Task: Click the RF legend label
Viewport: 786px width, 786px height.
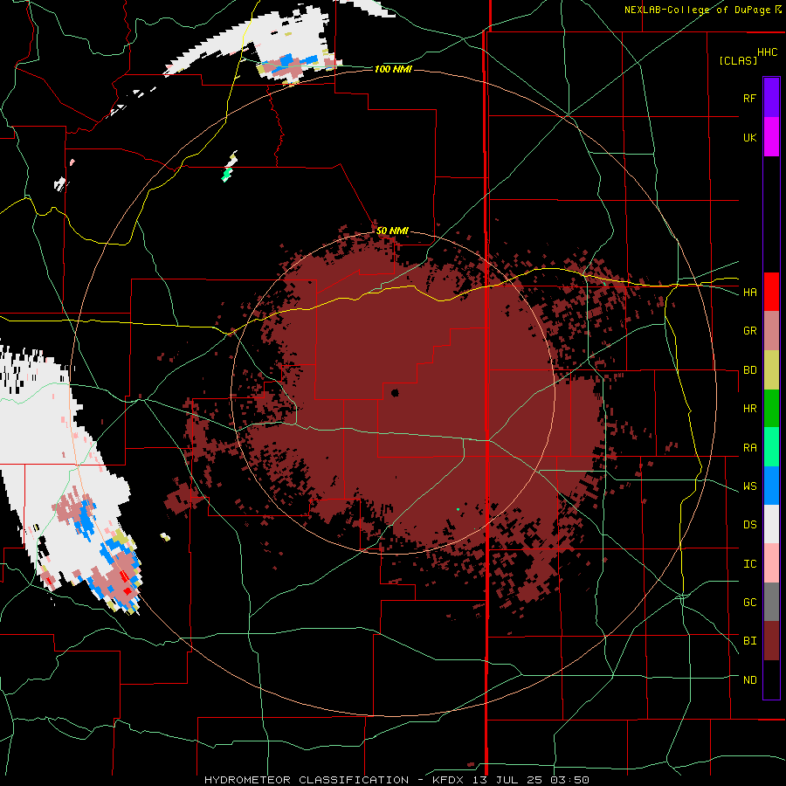Action: click(x=750, y=98)
